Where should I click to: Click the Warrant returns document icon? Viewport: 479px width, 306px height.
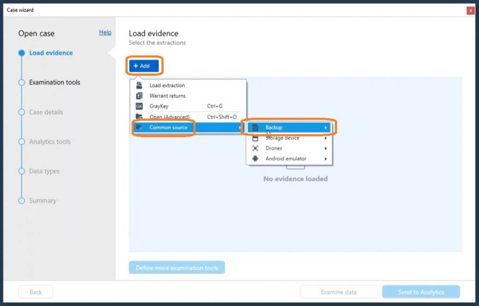[x=139, y=96]
